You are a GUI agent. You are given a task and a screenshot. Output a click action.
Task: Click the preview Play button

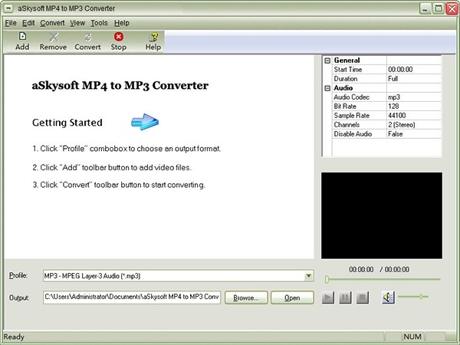coord(327,297)
